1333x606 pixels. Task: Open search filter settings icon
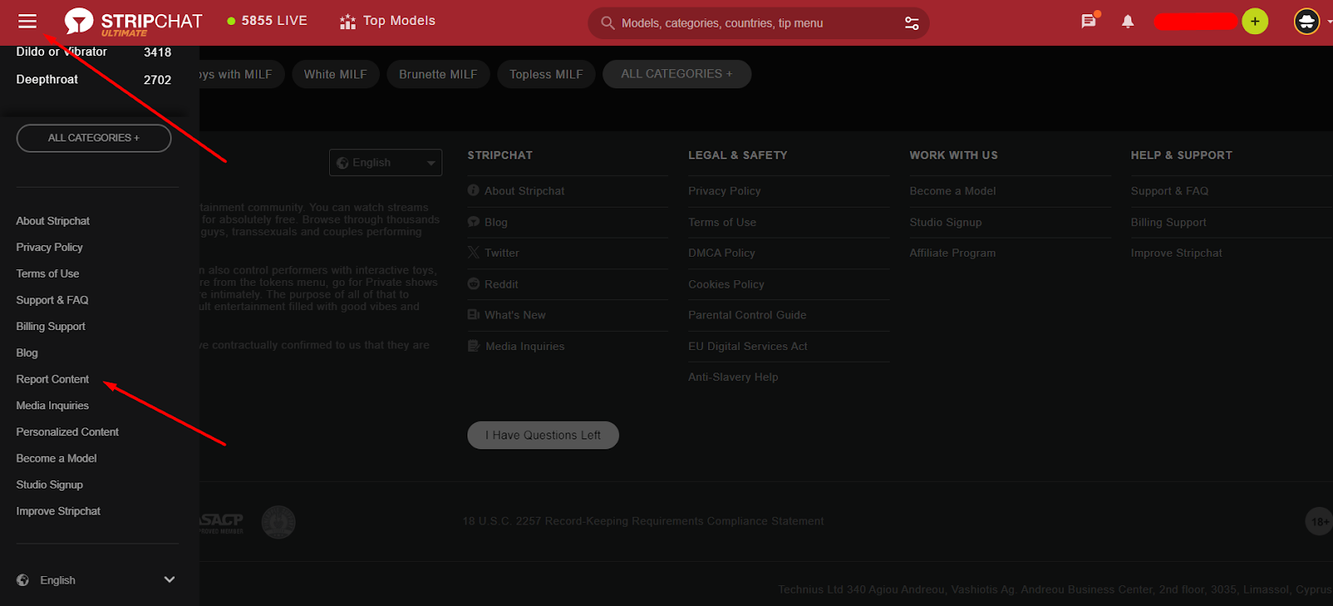pyautogui.click(x=912, y=23)
